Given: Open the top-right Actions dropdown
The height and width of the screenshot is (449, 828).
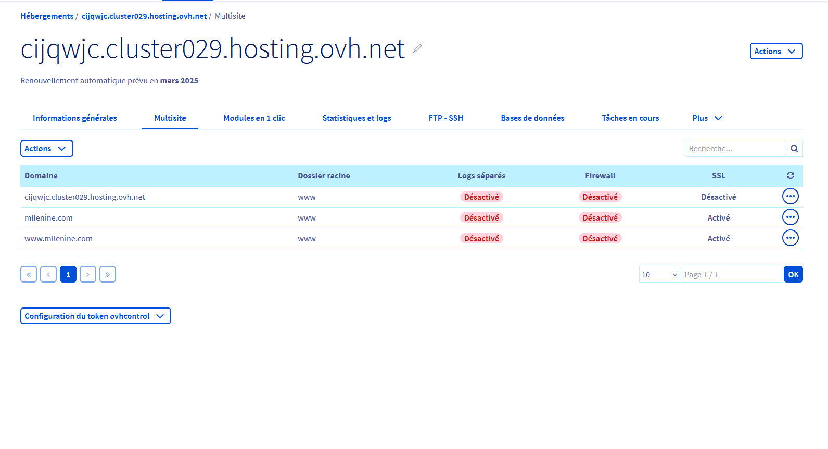Looking at the screenshot, I should click(x=775, y=52).
